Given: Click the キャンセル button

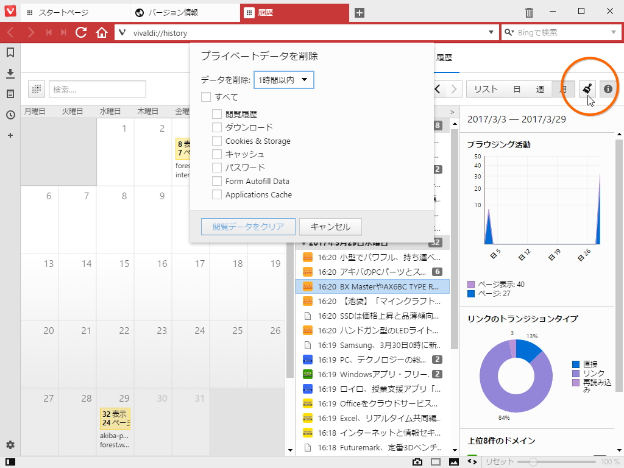Looking at the screenshot, I should click(330, 227).
